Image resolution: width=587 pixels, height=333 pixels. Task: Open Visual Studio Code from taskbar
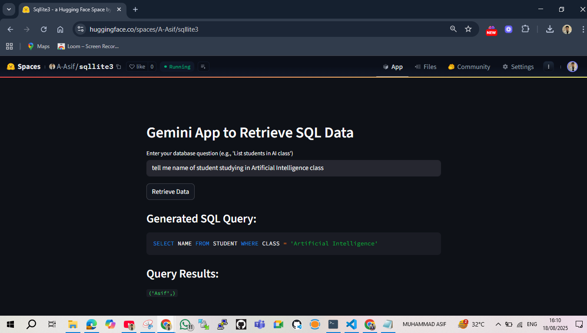tap(352, 324)
